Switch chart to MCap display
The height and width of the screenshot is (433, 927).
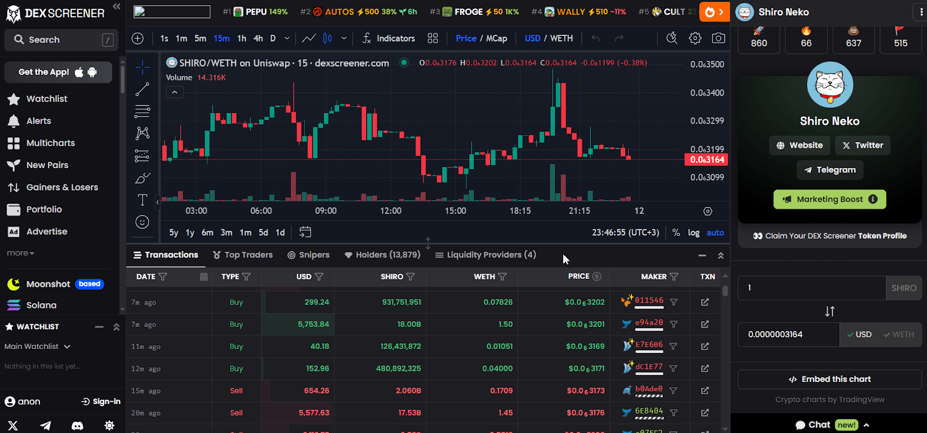coord(497,38)
